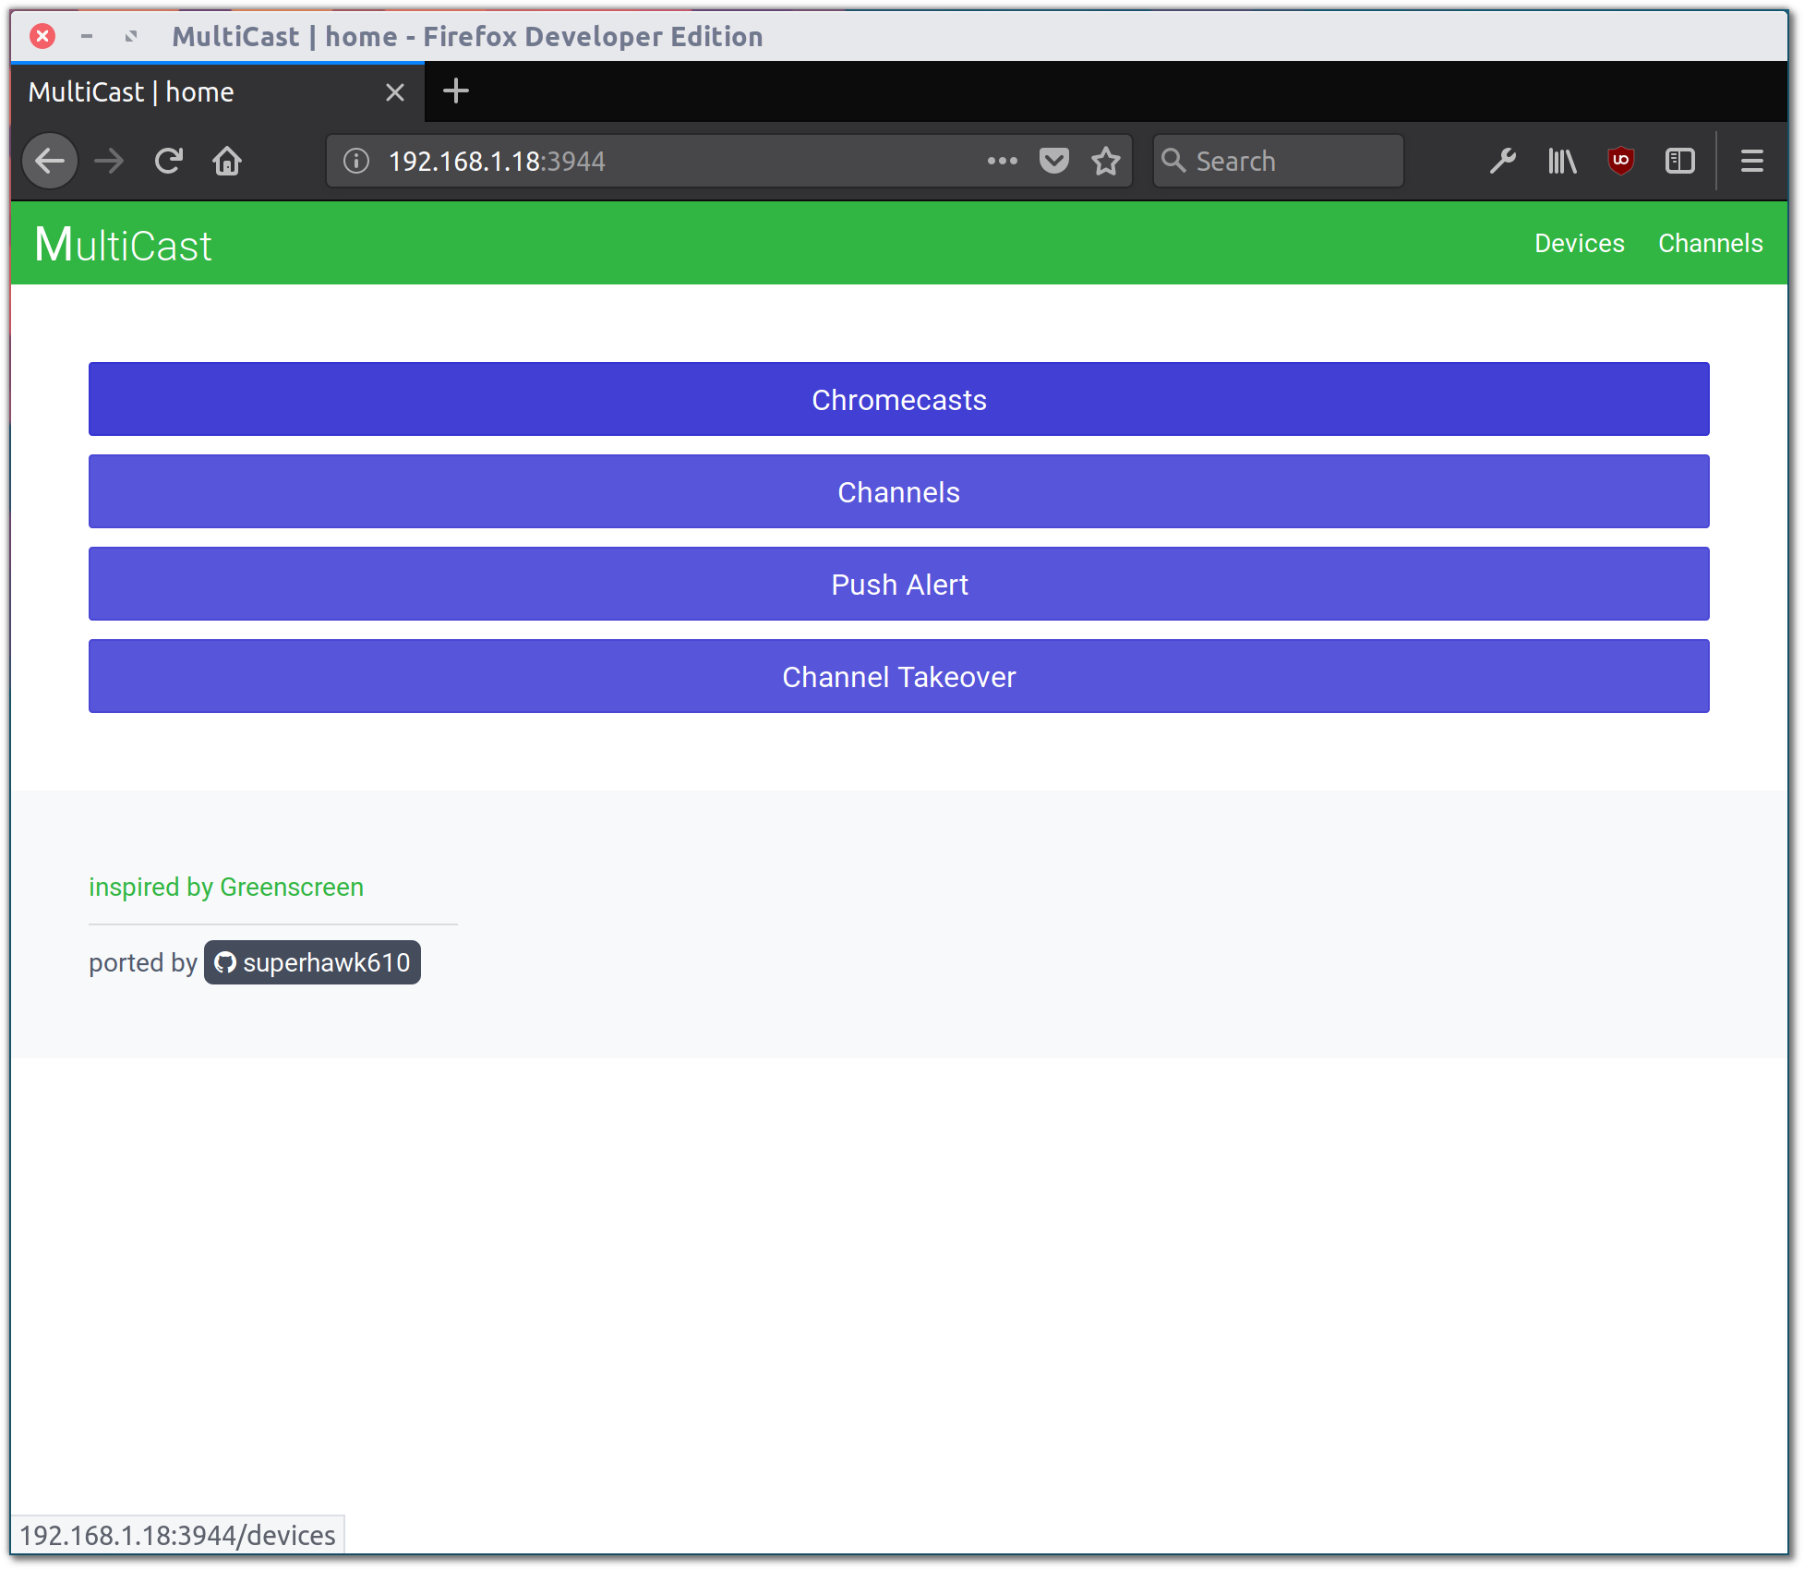
Task: Toggle the sidebar view
Action: pos(1679,162)
